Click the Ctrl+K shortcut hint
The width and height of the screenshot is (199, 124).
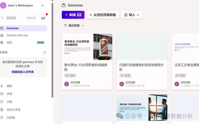(x=31, y=18)
